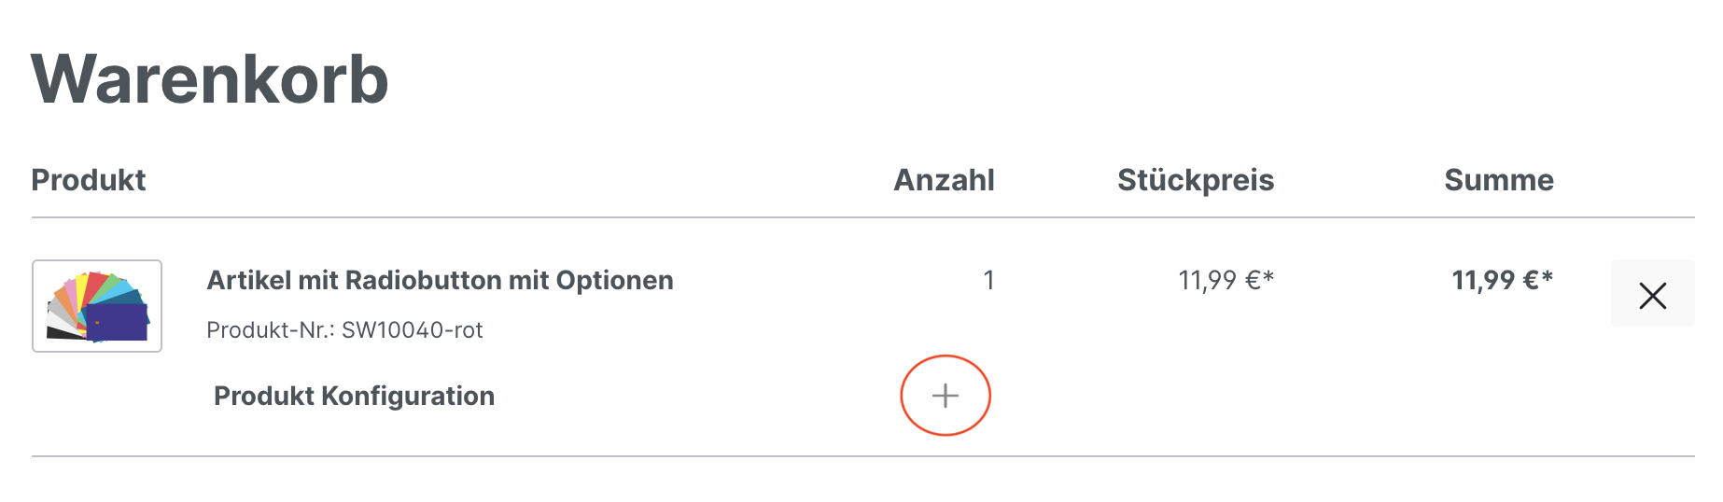
Task: Open 'Artikel mit Radiobutton mit Optionen' link
Action: pos(440,280)
